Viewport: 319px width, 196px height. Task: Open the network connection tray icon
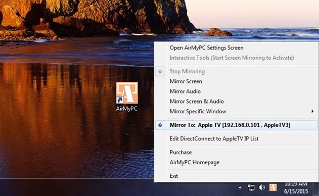[x=251, y=187]
